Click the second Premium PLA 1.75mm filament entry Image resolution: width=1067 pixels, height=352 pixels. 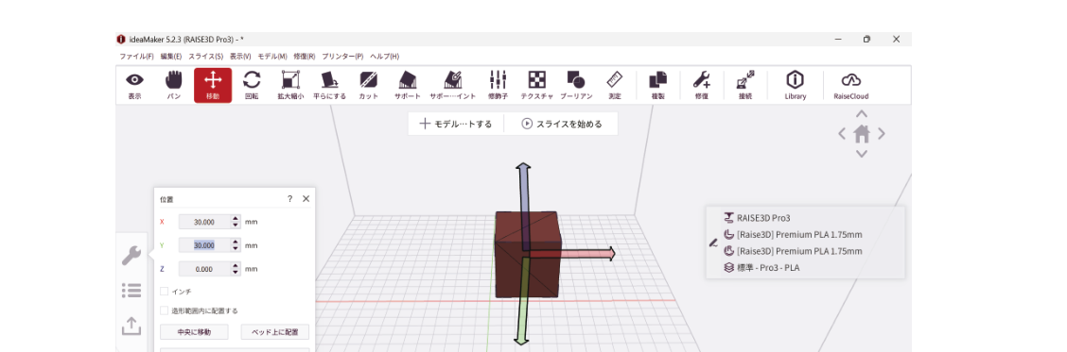793,251
